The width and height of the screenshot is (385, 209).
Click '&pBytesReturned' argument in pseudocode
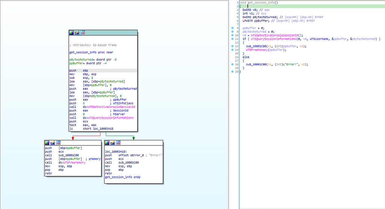363,39
